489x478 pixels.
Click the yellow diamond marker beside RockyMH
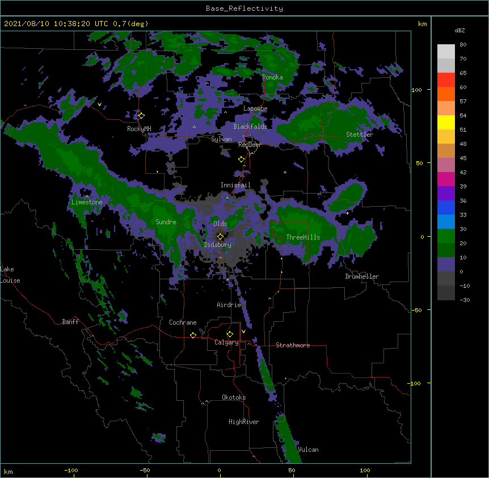[141, 116]
